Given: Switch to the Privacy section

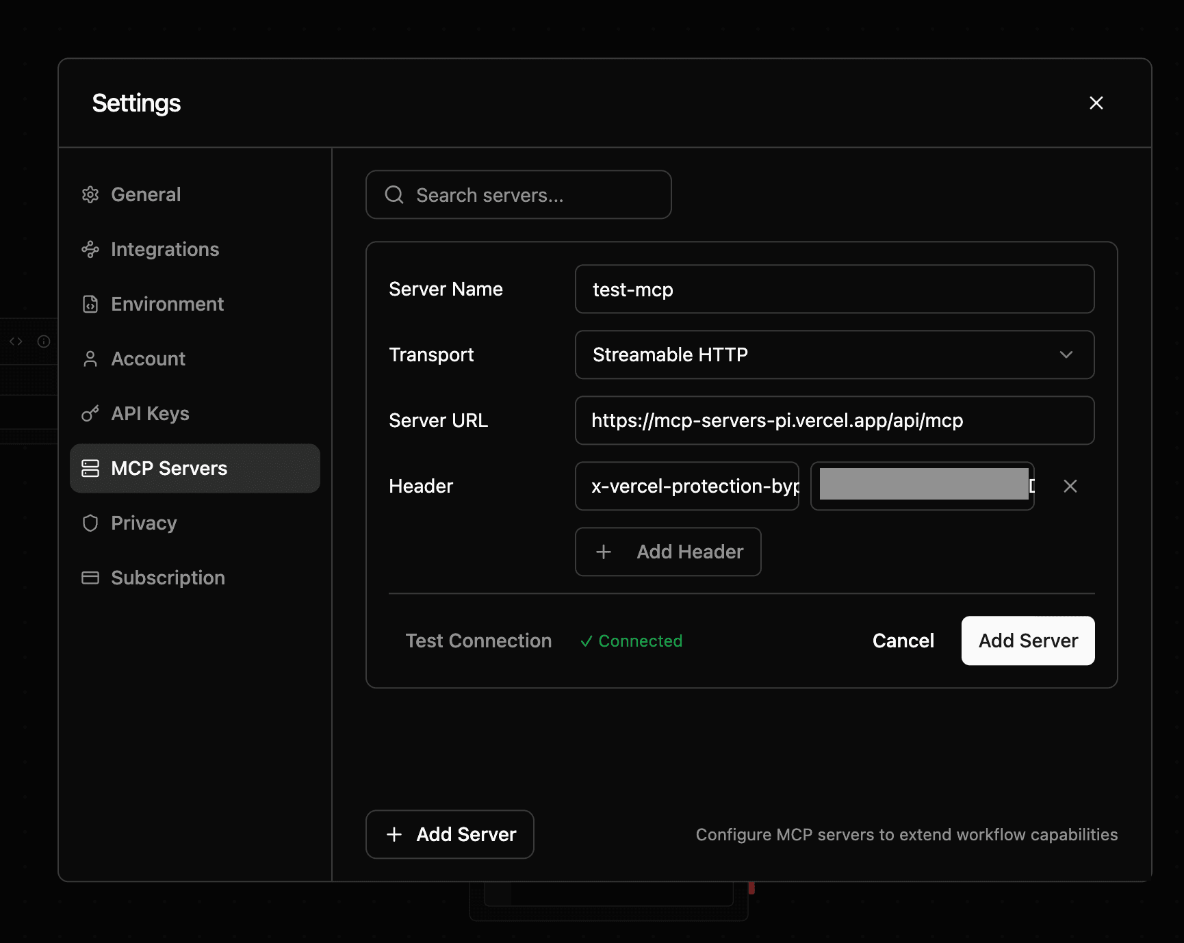Looking at the screenshot, I should click(144, 523).
